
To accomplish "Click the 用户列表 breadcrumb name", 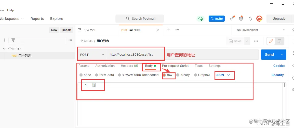I will tap(103, 41).
